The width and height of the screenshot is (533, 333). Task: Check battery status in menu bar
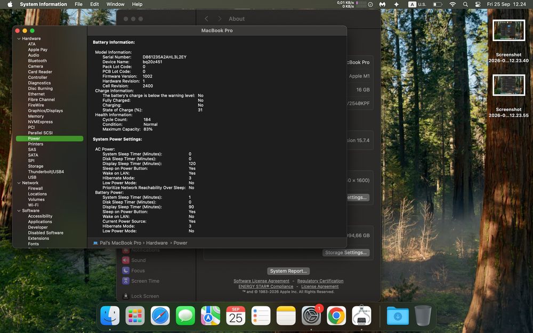coord(438,4)
